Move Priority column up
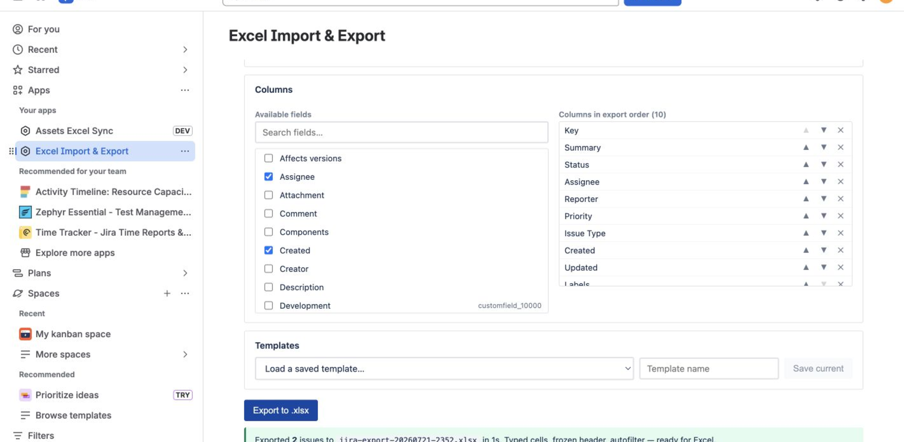 click(806, 216)
